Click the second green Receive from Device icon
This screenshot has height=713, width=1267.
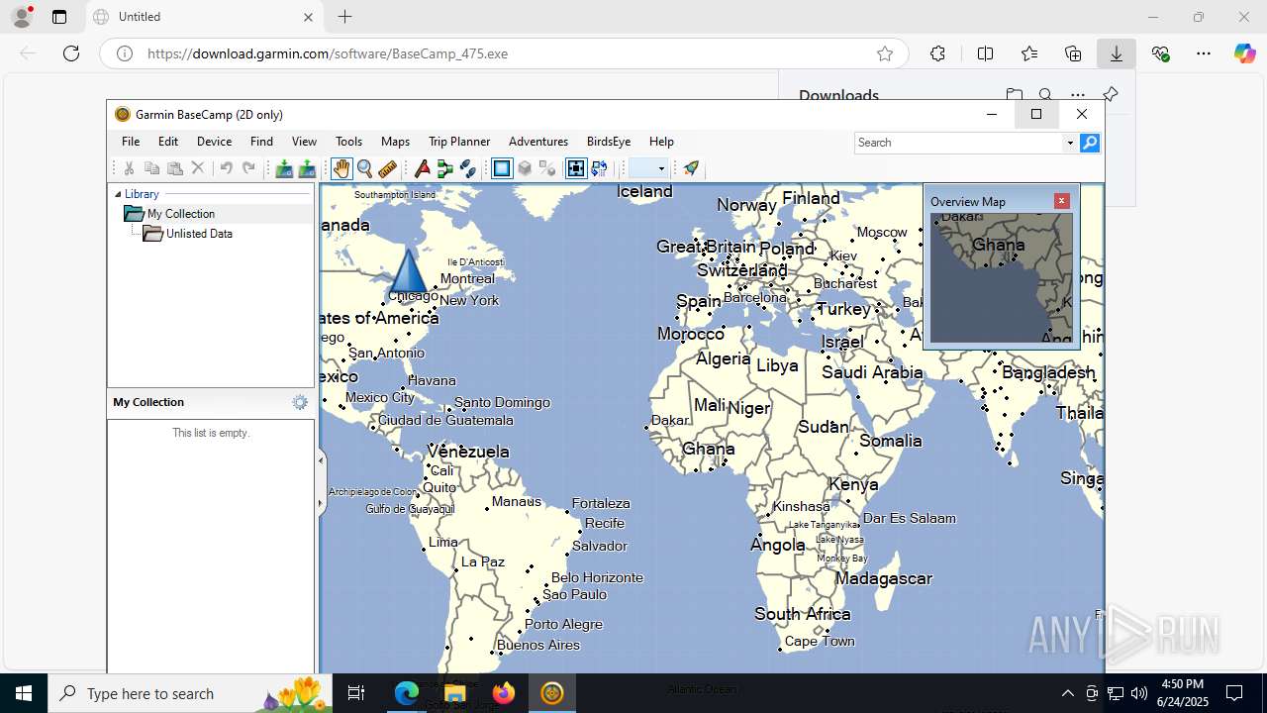coord(307,168)
